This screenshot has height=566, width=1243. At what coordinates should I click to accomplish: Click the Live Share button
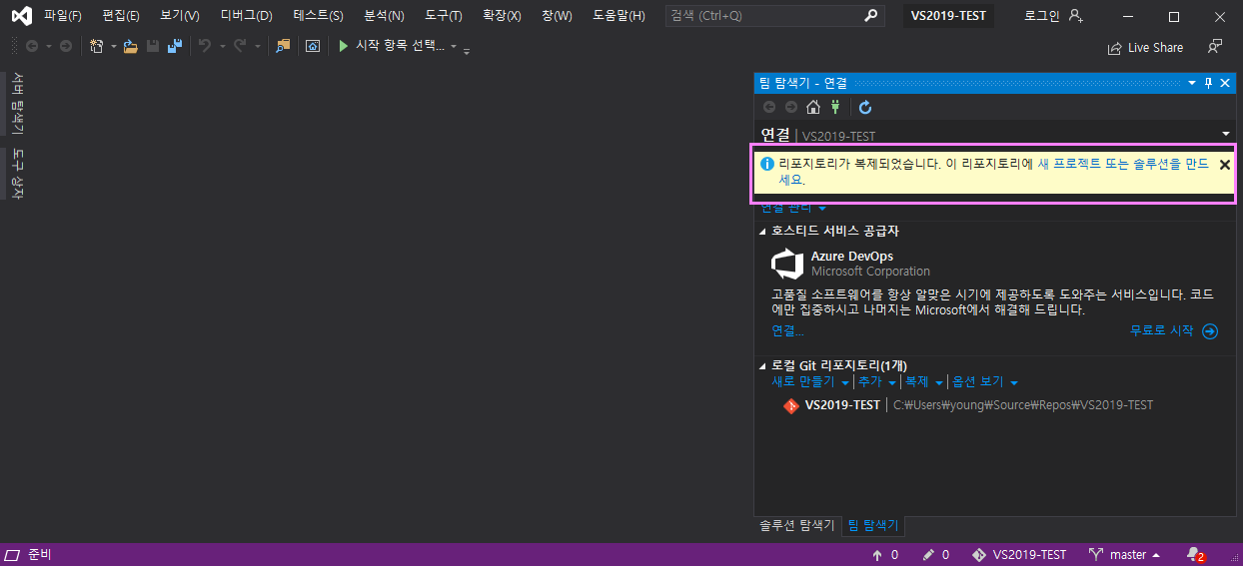(1145, 47)
